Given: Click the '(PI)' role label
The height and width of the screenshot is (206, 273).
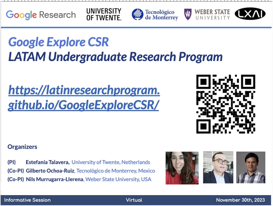Looking at the screenshot, I should coord(12,162).
